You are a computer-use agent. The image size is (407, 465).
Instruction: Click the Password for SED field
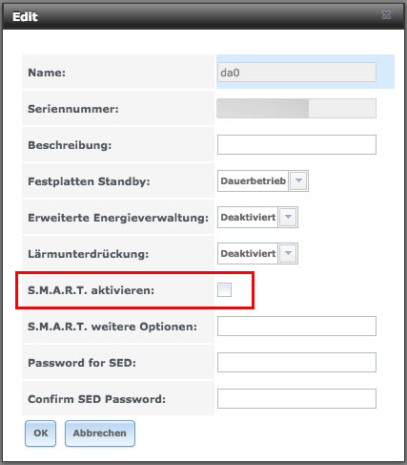(x=296, y=363)
